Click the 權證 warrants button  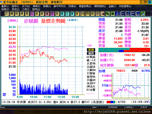pos(91,53)
